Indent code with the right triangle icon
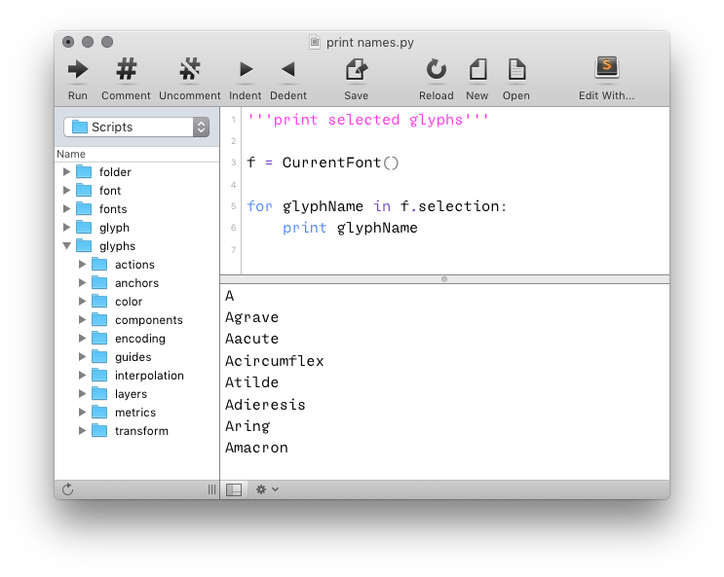The height and width of the screenshot is (577, 724). click(246, 70)
